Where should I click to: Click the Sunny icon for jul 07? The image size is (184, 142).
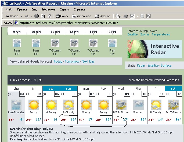coord(86,105)
